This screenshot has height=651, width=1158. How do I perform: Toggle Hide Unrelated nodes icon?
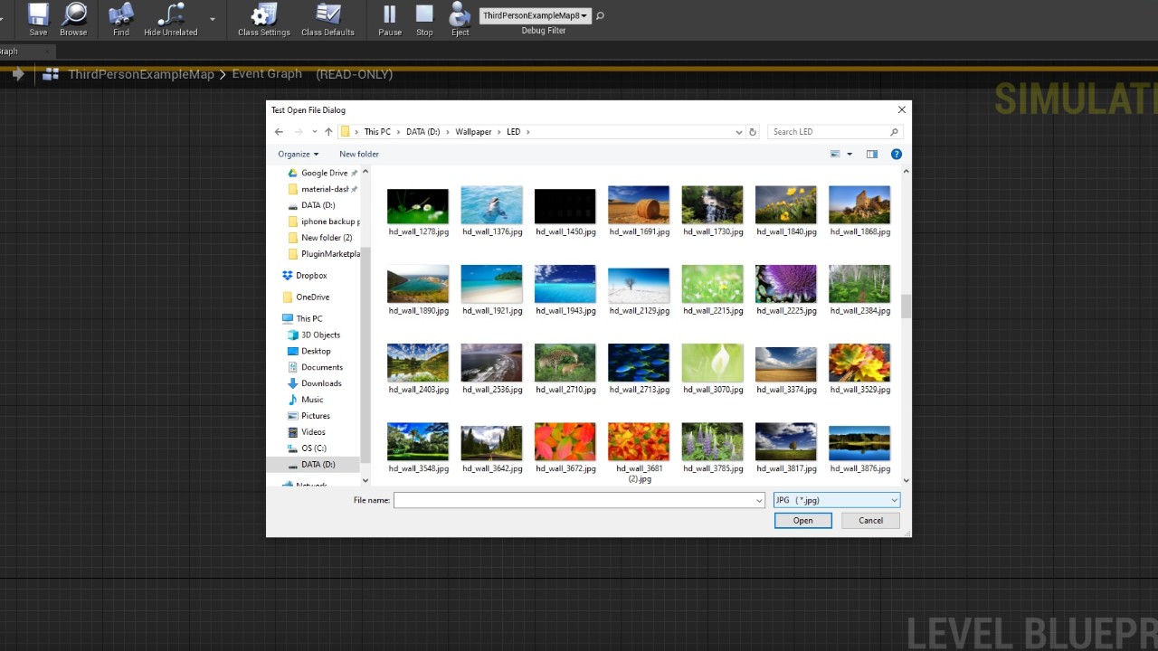click(170, 15)
